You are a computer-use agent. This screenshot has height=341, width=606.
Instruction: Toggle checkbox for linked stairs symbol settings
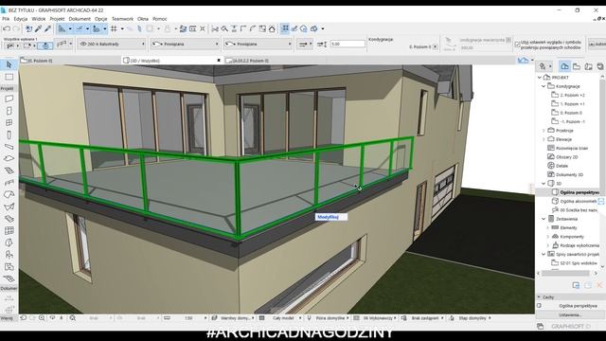point(517,45)
